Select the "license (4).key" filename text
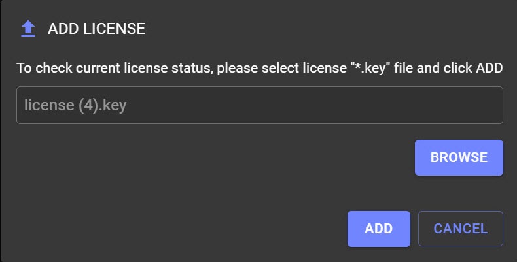517x262 pixels. 75,105
